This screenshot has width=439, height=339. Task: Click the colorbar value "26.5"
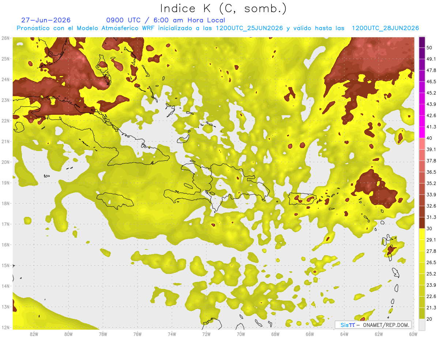431,263
